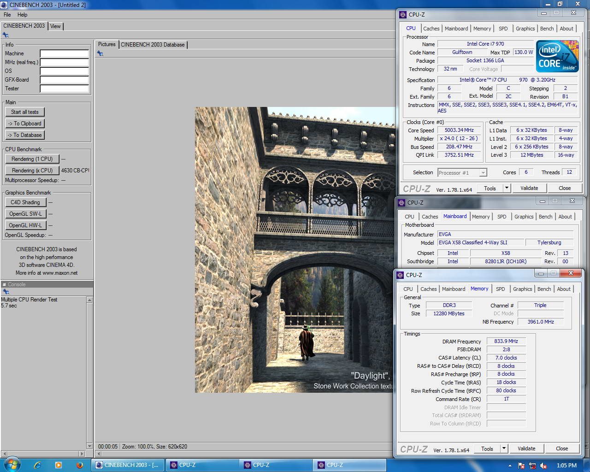Open the Caches tab in the CPU-tab CPU-Z window
590x472 pixels.
tap(431, 29)
